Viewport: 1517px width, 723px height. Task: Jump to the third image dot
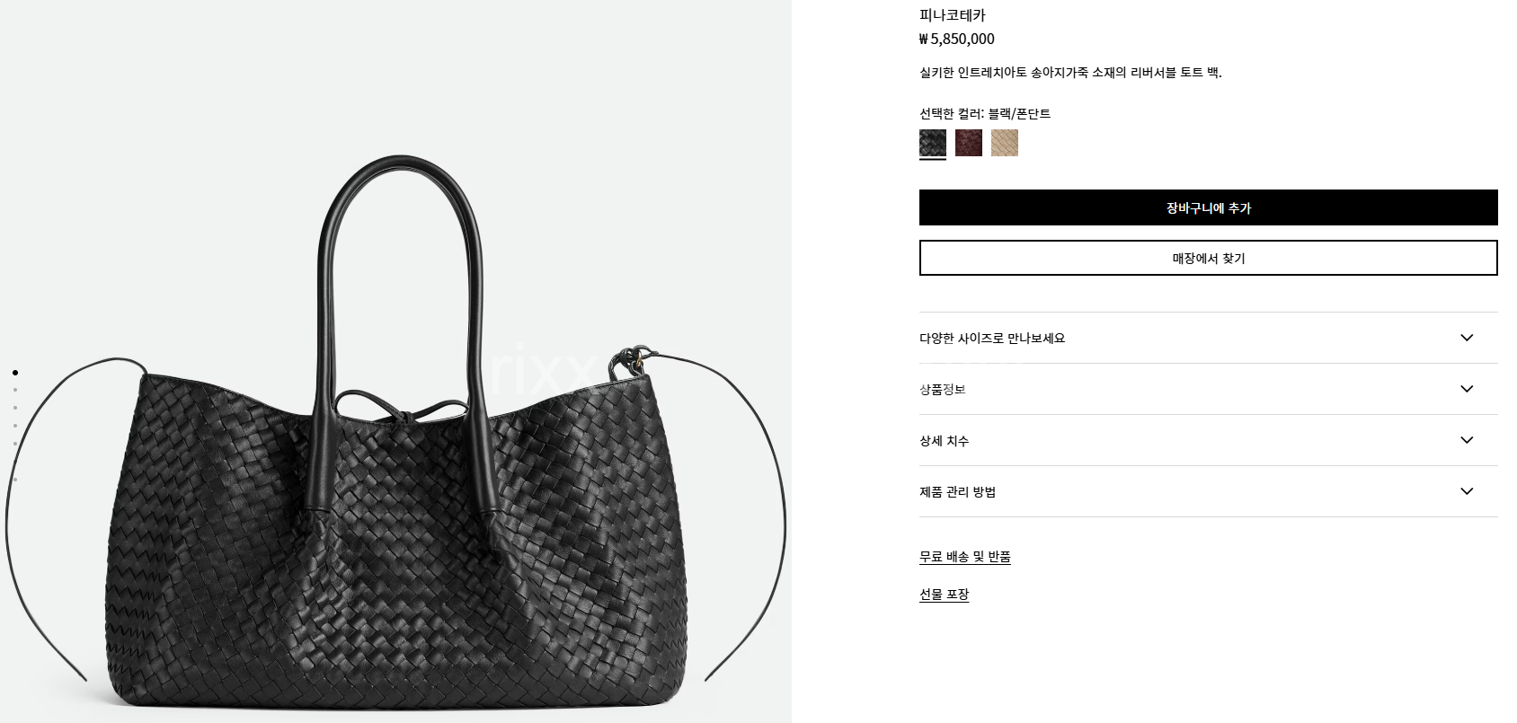(15, 408)
